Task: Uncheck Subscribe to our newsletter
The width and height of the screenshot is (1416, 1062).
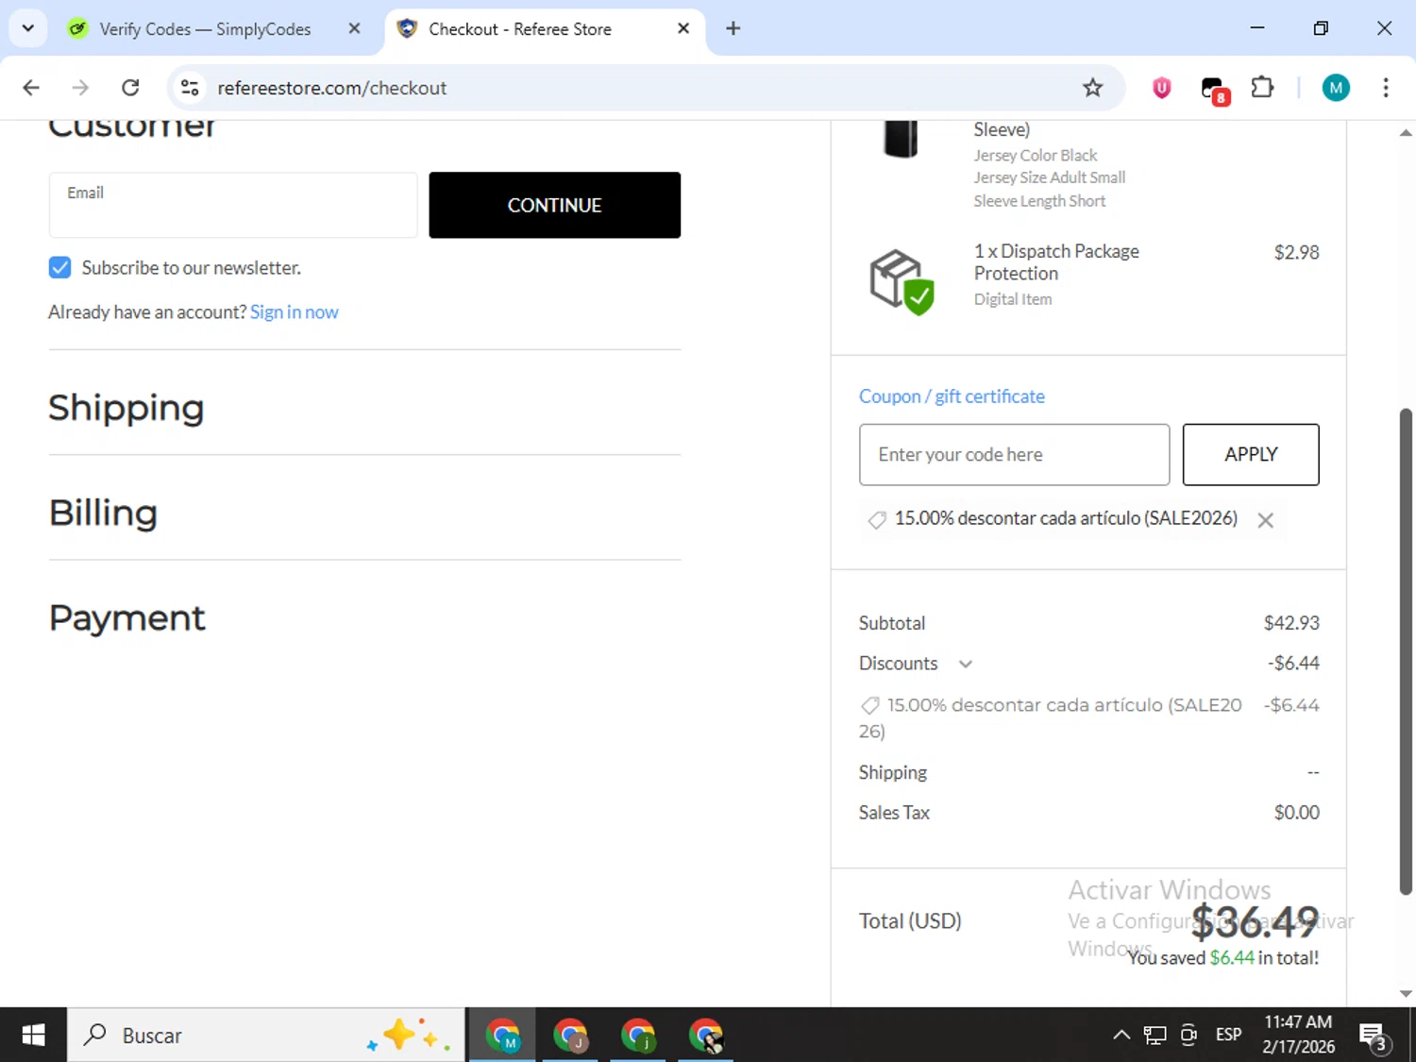Action: pyautogui.click(x=59, y=267)
